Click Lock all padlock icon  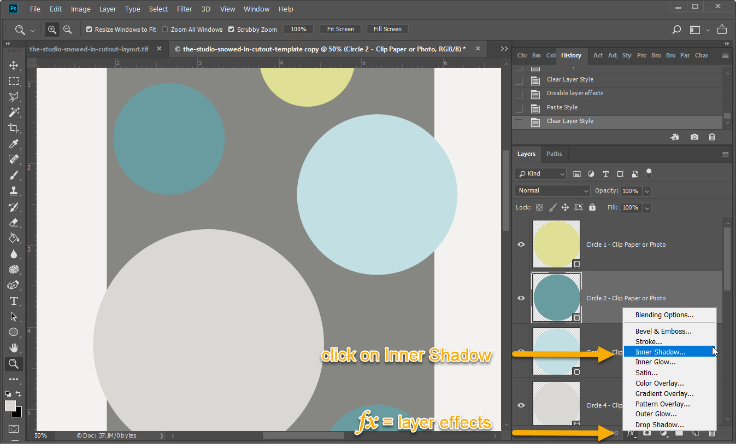(592, 207)
